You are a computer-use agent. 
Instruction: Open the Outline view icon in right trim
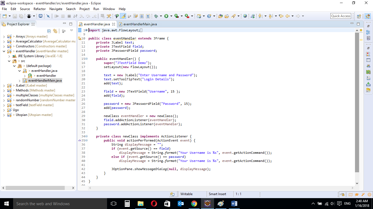point(368,32)
